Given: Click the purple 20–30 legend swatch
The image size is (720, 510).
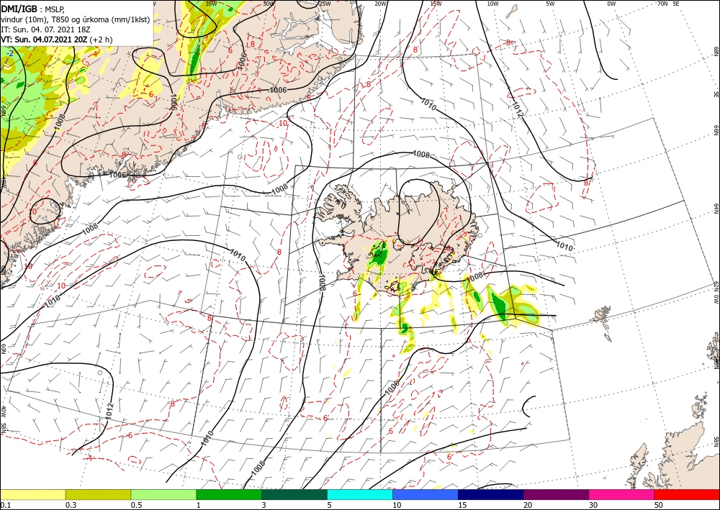Looking at the screenshot, I should pos(556,494).
